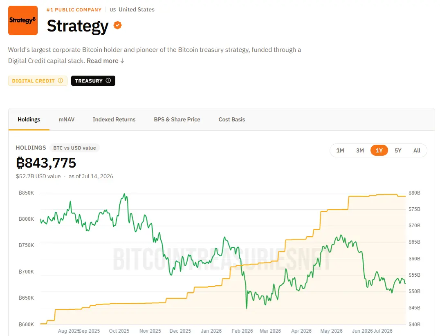Open the Indexed Returns tab
The image size is (440, 336).
tap(114, 119)
